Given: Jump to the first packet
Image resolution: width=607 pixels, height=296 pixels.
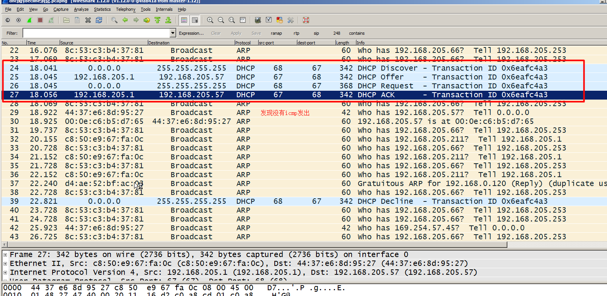Looking at the screenshot, I should coord(158,20).
